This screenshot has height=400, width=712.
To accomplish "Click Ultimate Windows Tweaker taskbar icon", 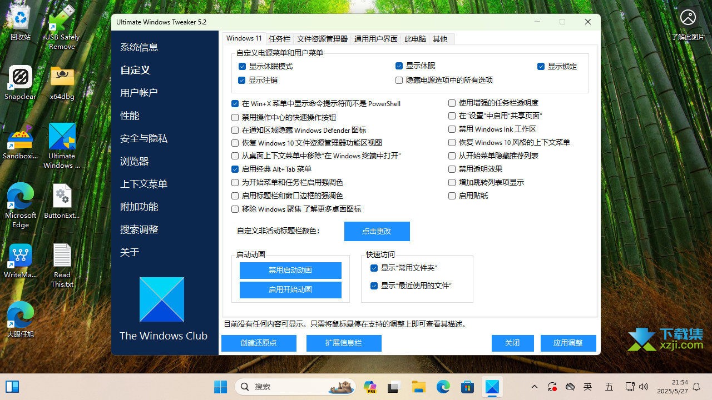I will pyautogui.click(x=492, y=387).
